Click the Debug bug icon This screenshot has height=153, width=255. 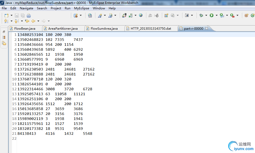pos(201,16)
